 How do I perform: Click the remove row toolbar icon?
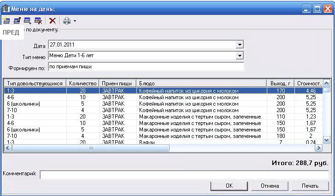click(38, 21)
